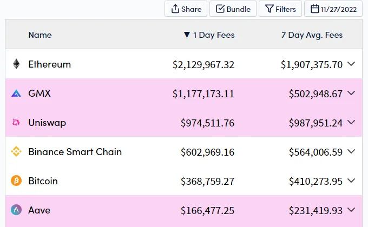
Task: Open the Filters button
Action: pos(280,9)
